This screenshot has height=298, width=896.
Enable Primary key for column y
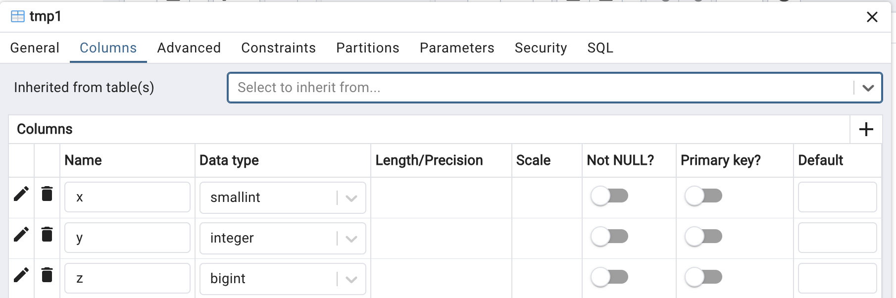pyautogui.click(x=703, y=237)
